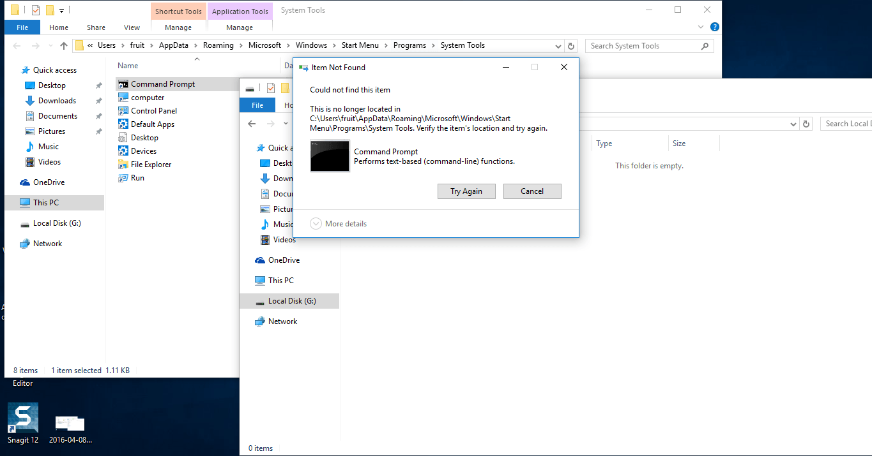Open the File menu tab
Image resolution: width=872 pixels, height=456 pixels.
(22, 27)
